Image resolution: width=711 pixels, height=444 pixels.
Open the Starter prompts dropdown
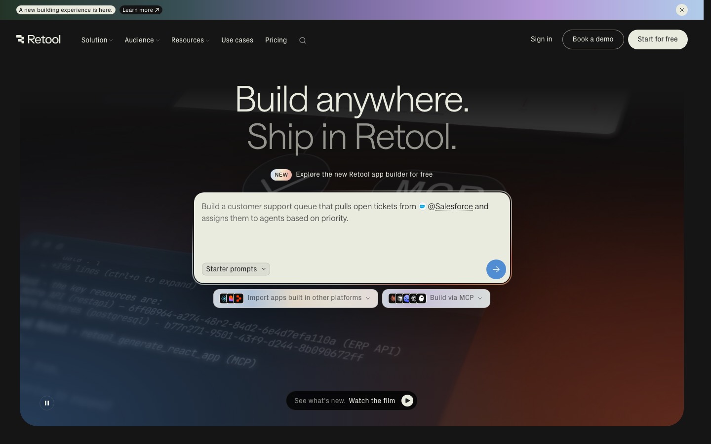(236, 269)
